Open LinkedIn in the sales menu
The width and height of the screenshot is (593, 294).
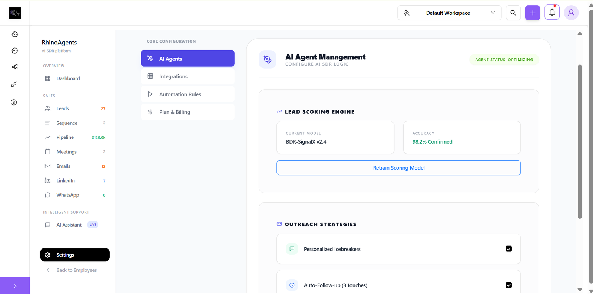pos(75,181)
